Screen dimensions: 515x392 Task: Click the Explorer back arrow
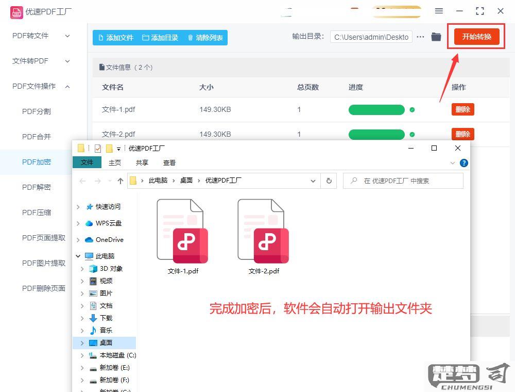pos(83,181)
